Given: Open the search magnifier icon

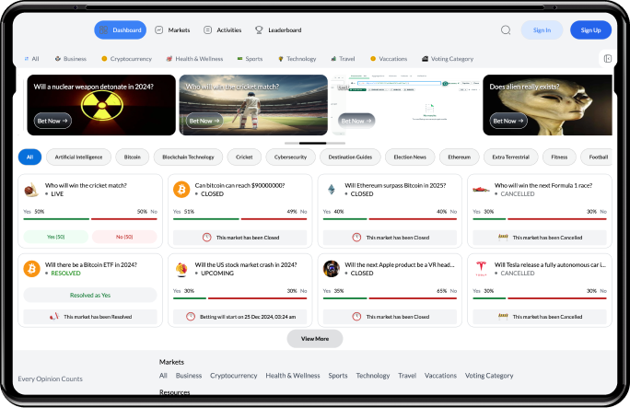Looking at the screenshot, I should click(x=506, y=30).
